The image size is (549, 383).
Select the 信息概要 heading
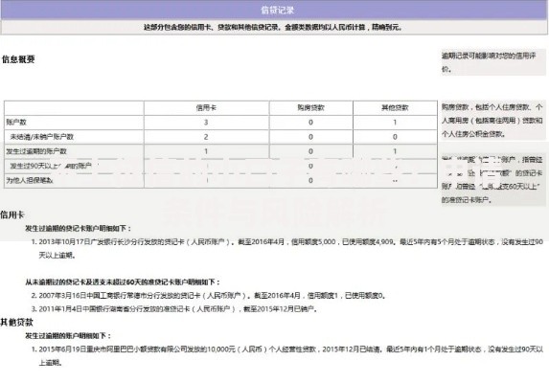(x=18, y=59)
